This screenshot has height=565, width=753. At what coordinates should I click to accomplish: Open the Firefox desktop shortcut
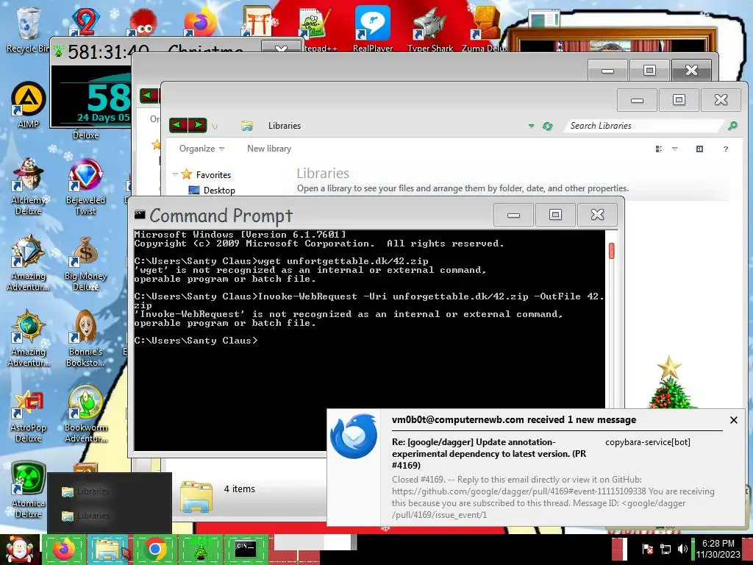(200, 21)
